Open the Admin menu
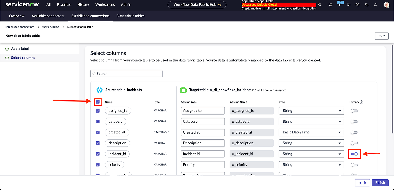Viewport: 394px width, 190px height. pos(126,5)
